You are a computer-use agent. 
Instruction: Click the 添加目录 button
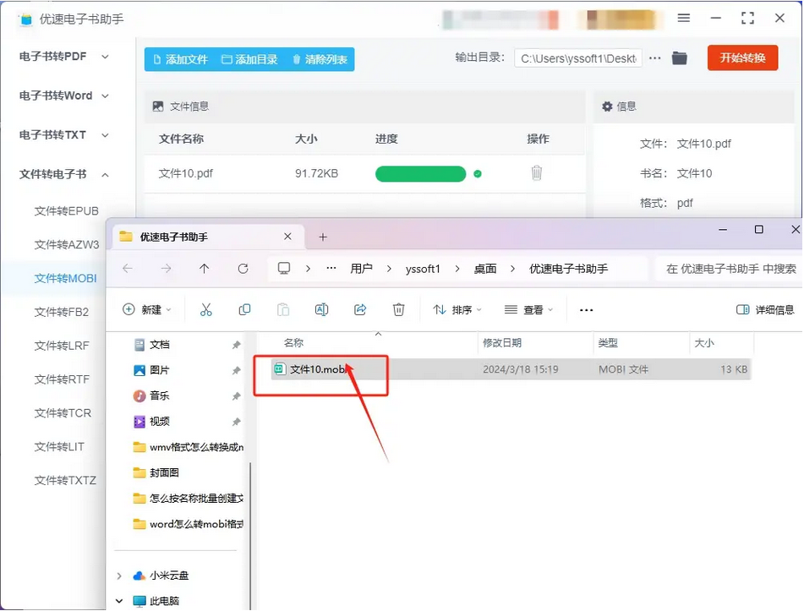pyautogui.click(x=249, y=59)
